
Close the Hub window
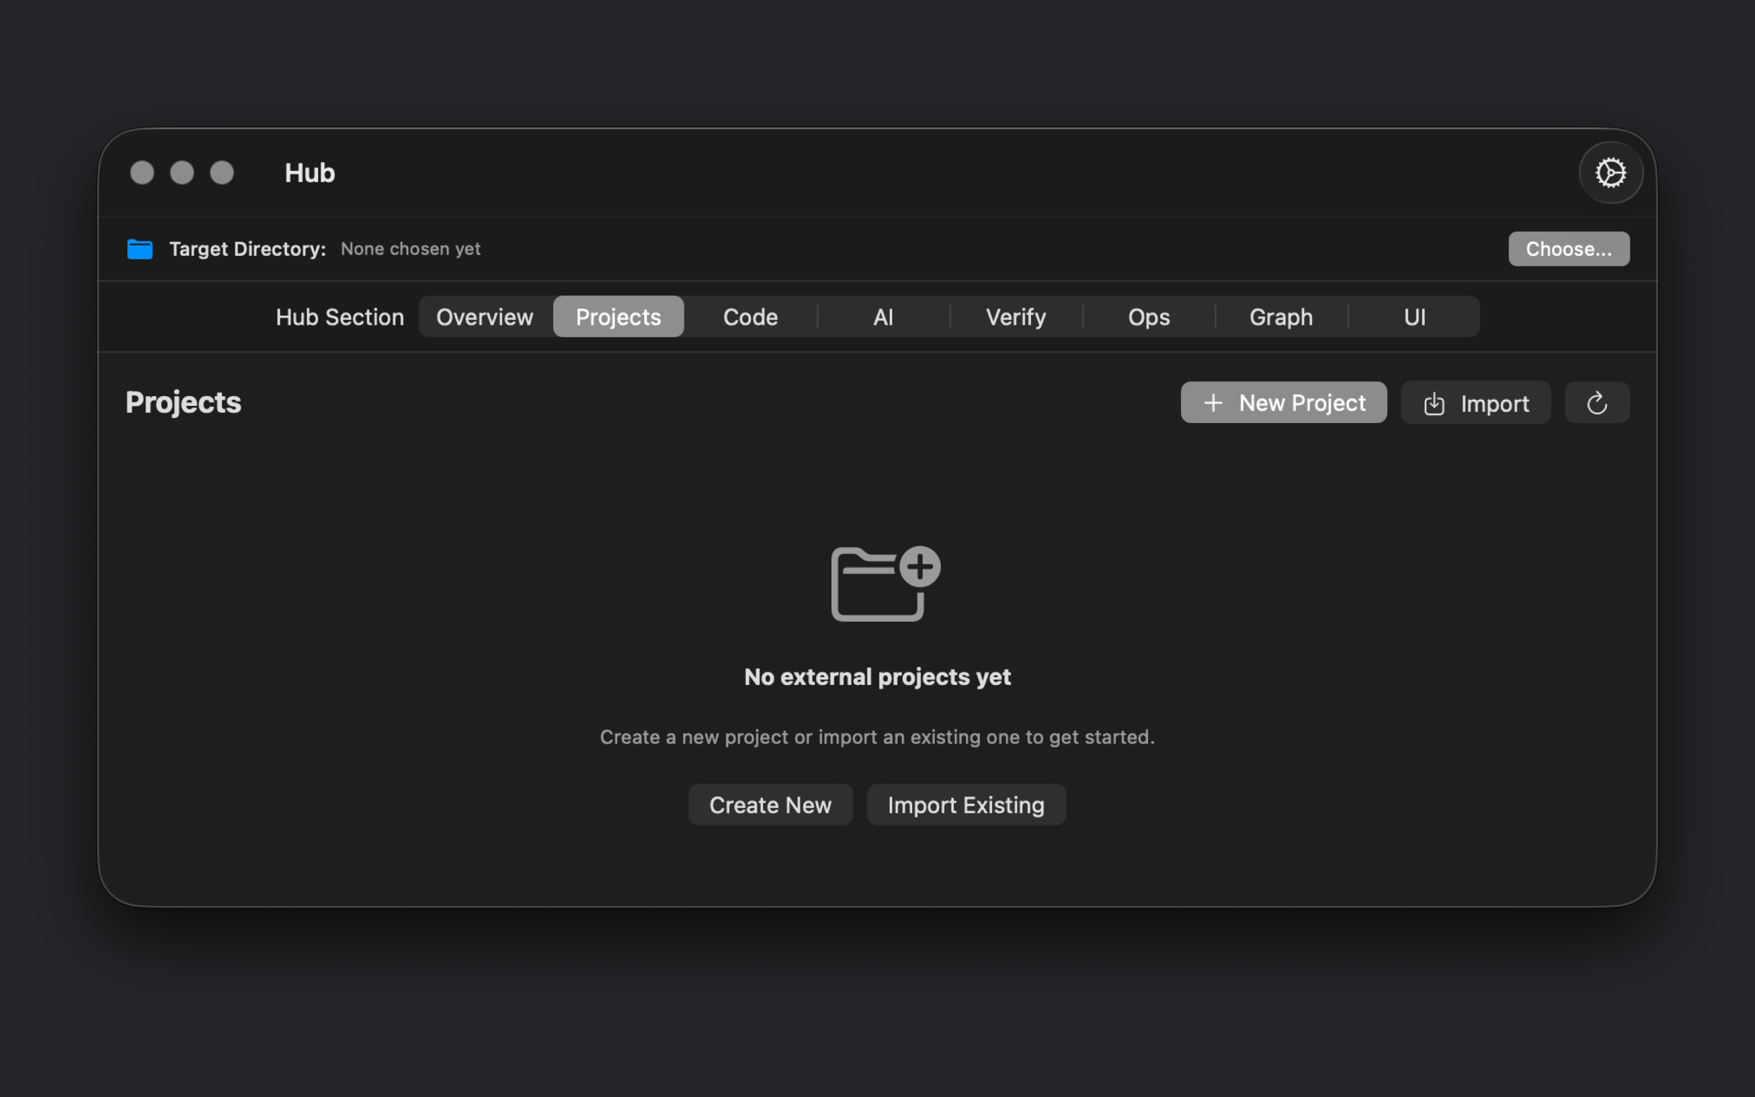tap(142, 172)
